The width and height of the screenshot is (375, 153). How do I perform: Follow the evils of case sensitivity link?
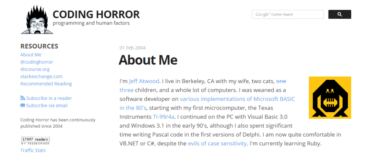click(217, 144)
